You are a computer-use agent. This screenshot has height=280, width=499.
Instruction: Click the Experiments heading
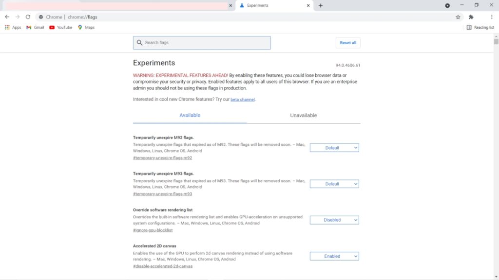[x=154, y=63]
